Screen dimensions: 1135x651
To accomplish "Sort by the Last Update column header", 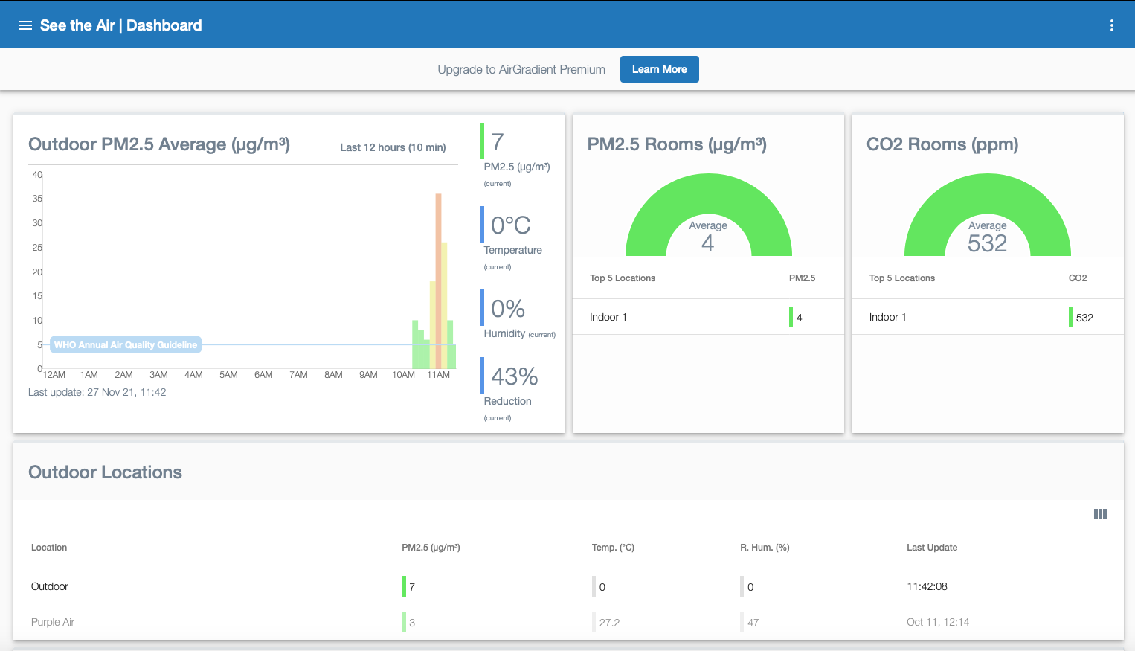I will coord(931,548).
